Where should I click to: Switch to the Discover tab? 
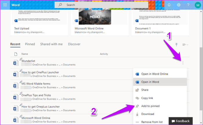[74, 44]
